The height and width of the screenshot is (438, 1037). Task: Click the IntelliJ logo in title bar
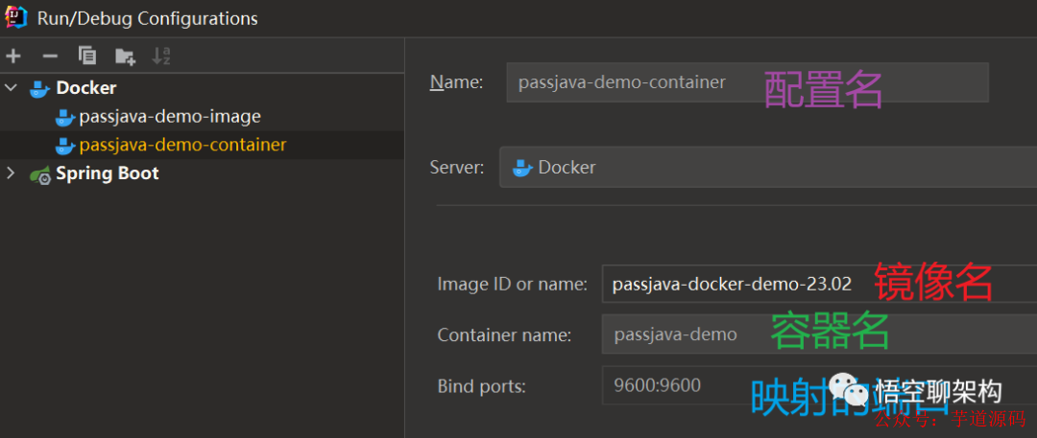[15, 17]
